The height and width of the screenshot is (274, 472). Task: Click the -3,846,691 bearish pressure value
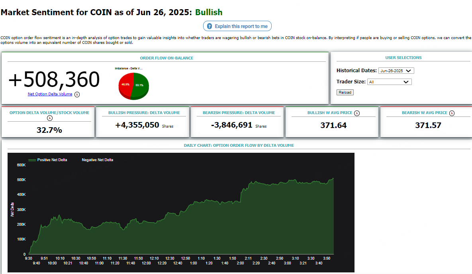tap(231, 125)
